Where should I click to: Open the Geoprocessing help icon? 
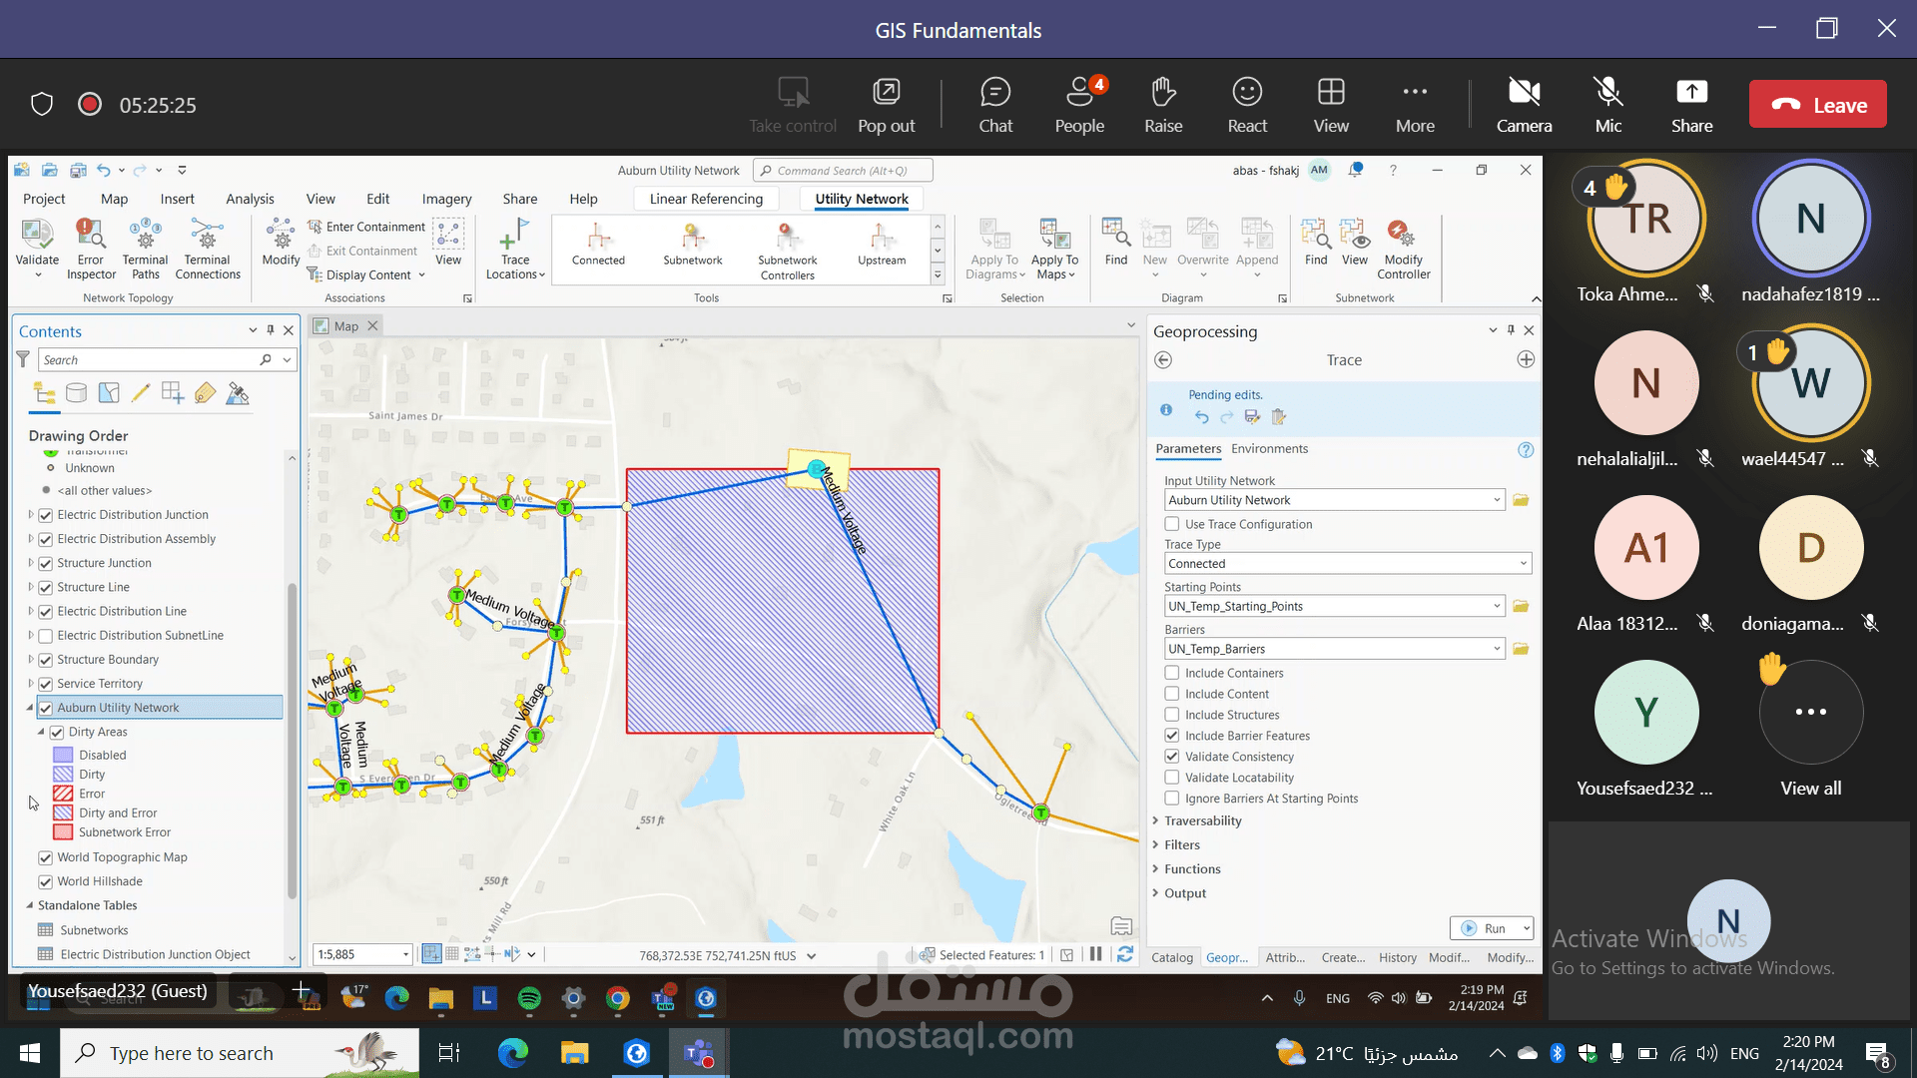1526,450
